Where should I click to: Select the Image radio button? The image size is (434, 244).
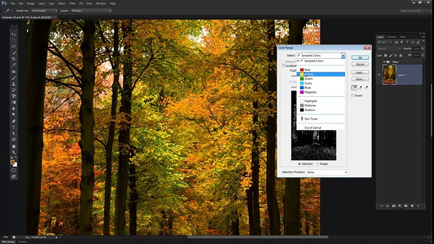click(318, 164)
